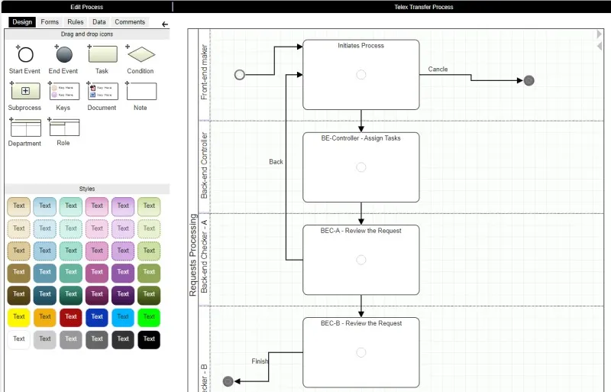Apply the dark purple style swatch

pos(123,295)
